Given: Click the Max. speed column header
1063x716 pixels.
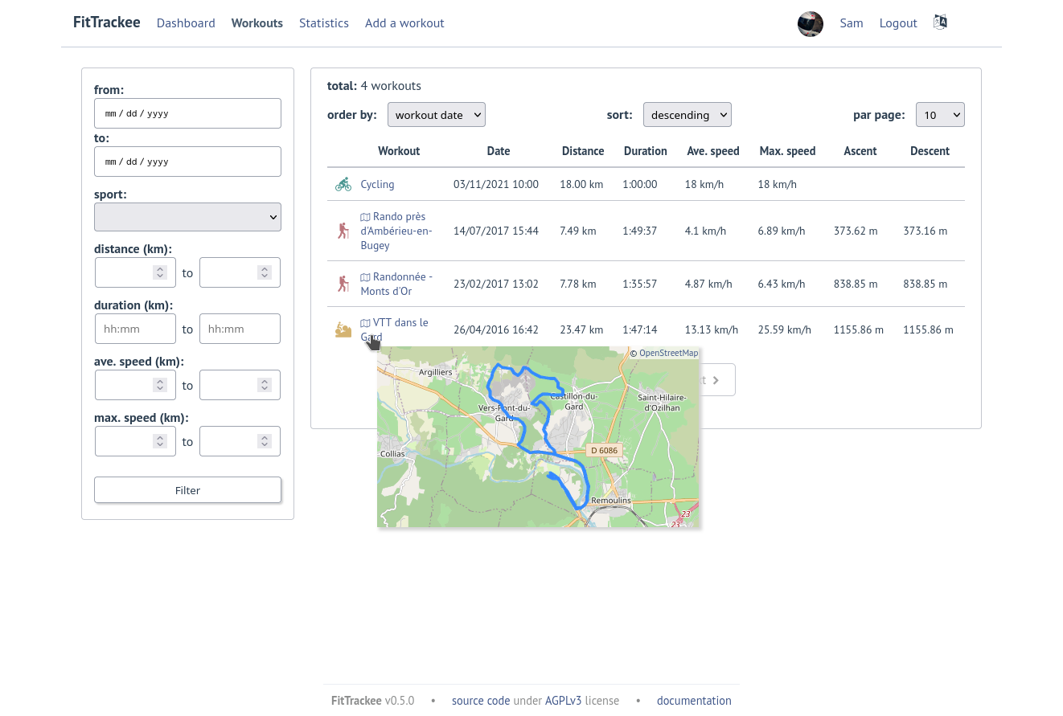Looking at the screenshot, I should click(x=787, y=151).
